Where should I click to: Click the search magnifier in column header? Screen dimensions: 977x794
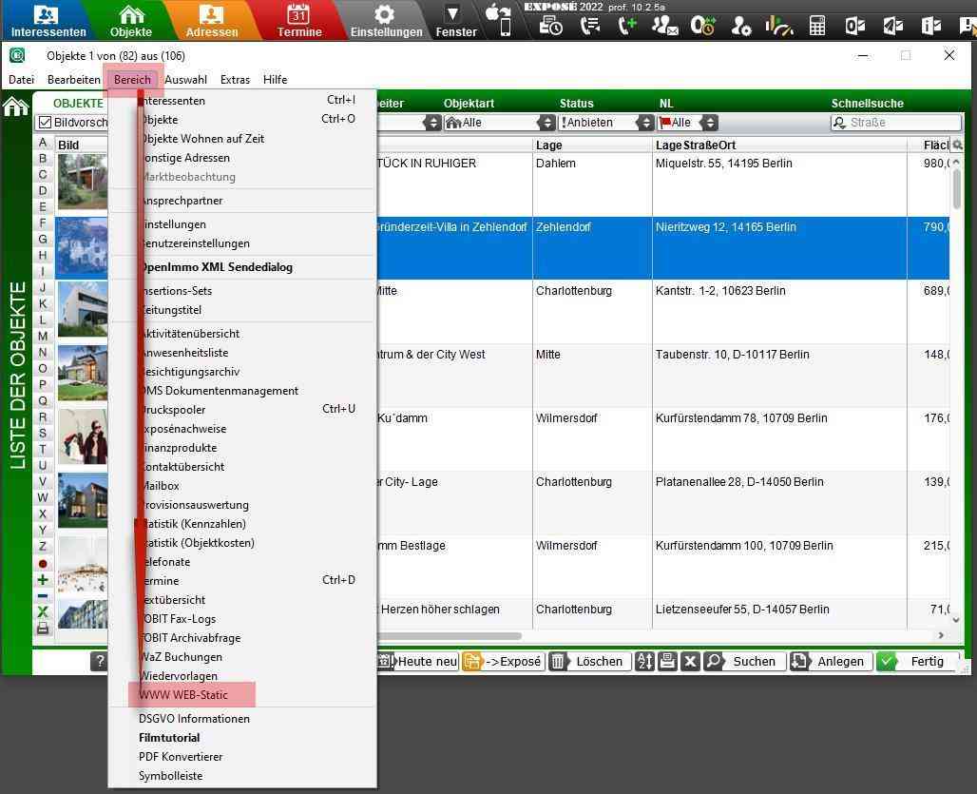point(957,145)
